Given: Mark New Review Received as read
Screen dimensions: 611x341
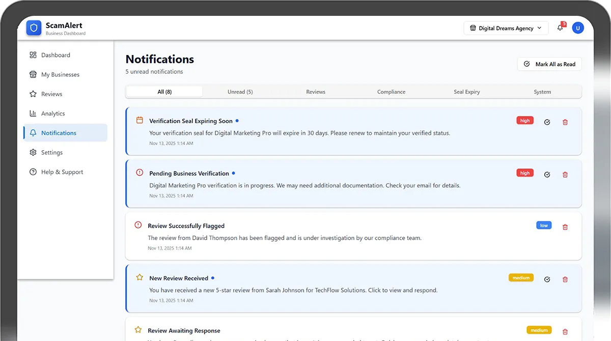Looking at the screenshot, I should click(547, 279).
